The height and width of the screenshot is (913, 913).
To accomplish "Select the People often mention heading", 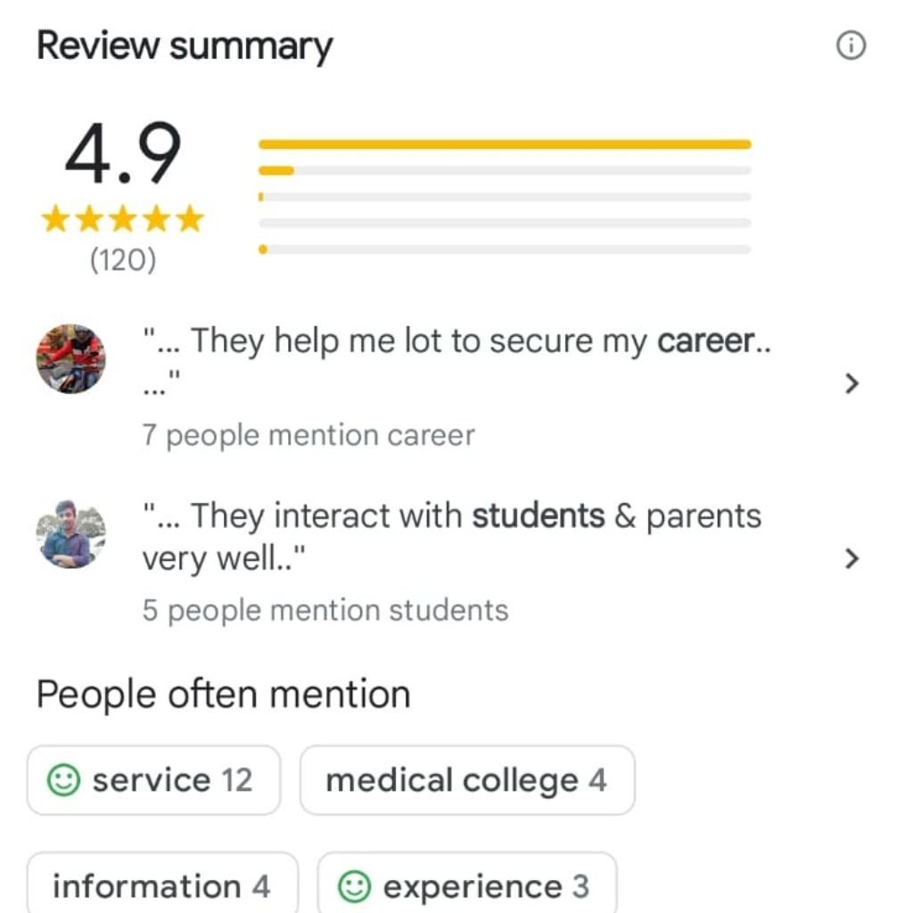I will (221, 693).
